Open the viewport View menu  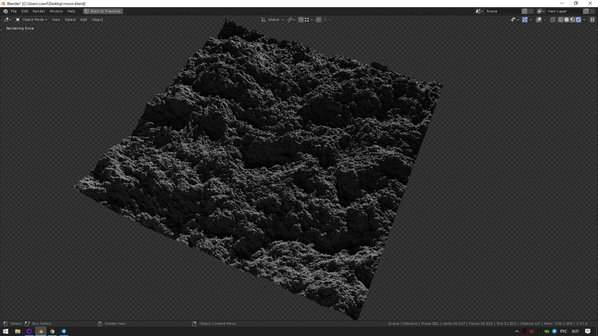[56, 20]
